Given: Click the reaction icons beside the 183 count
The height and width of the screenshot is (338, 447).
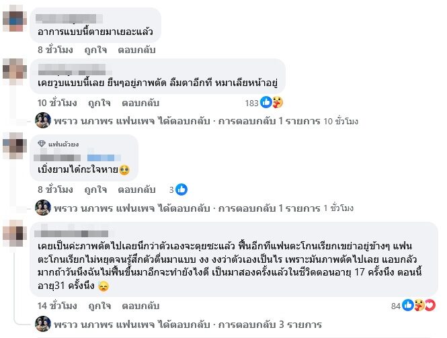Looking at the screenshot, I should click(272, 103).
